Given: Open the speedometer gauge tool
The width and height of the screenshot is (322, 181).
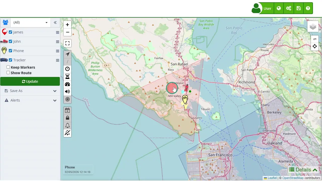Looking at the screenshot, I should click(x=67, y=84).
